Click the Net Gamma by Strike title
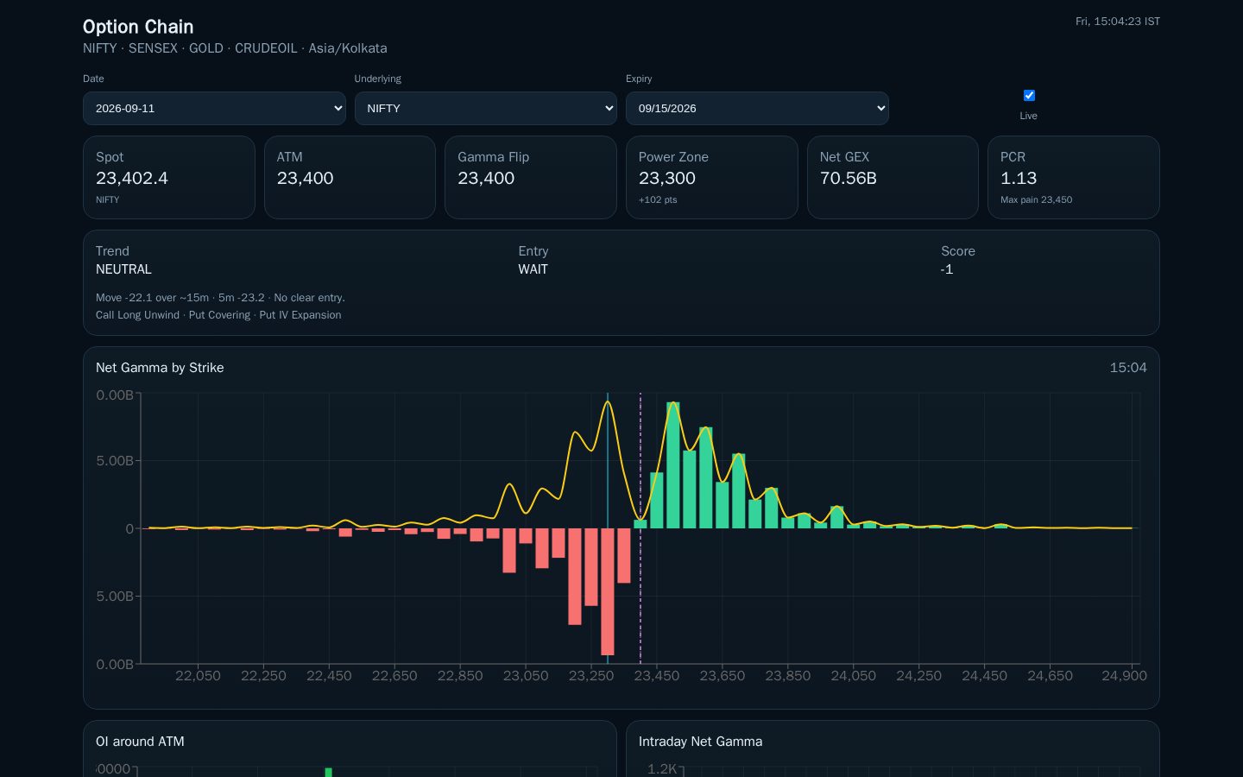 (160, 368)
